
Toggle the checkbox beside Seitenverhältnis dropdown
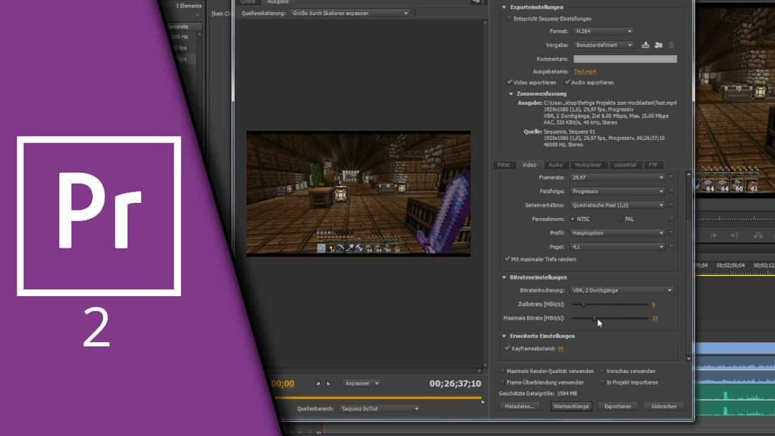pos(671,205)
